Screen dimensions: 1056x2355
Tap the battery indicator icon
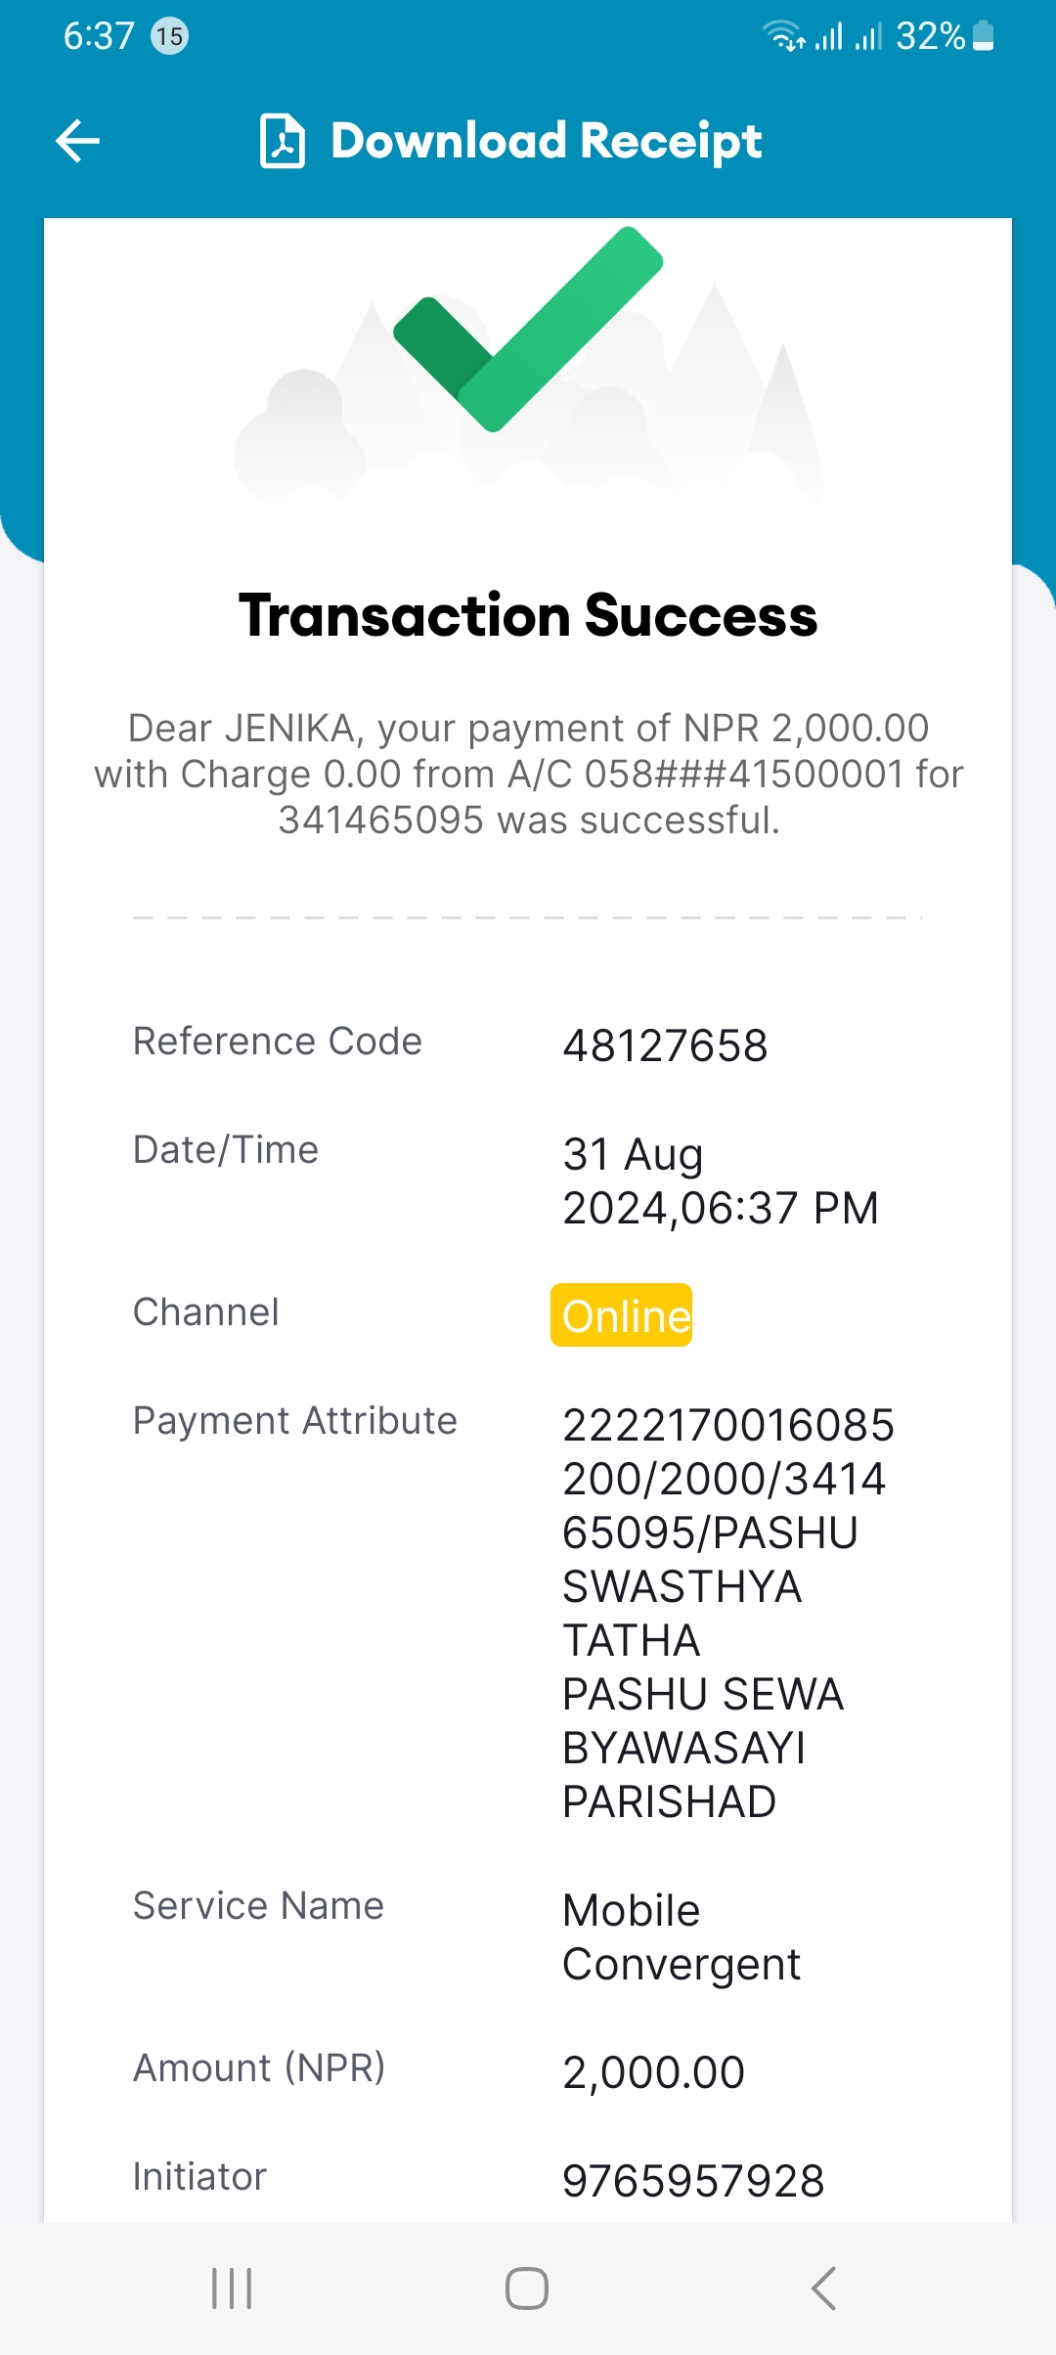pyautogui.click(x=985, y=36)
